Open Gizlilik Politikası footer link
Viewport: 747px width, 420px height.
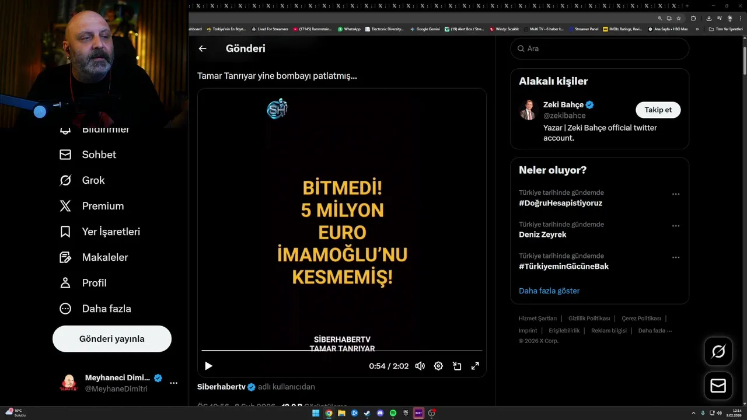(x=589, y=318)
